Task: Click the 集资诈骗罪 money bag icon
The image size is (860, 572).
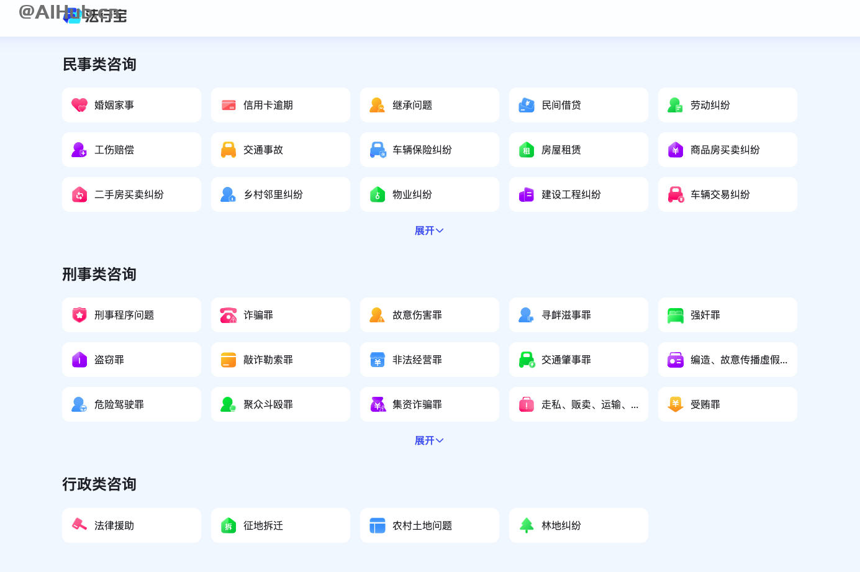Action: click(x=378, y=404)
